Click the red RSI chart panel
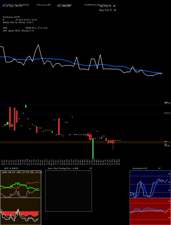Viewport: 171px width, 225px height. click(150, 211)
